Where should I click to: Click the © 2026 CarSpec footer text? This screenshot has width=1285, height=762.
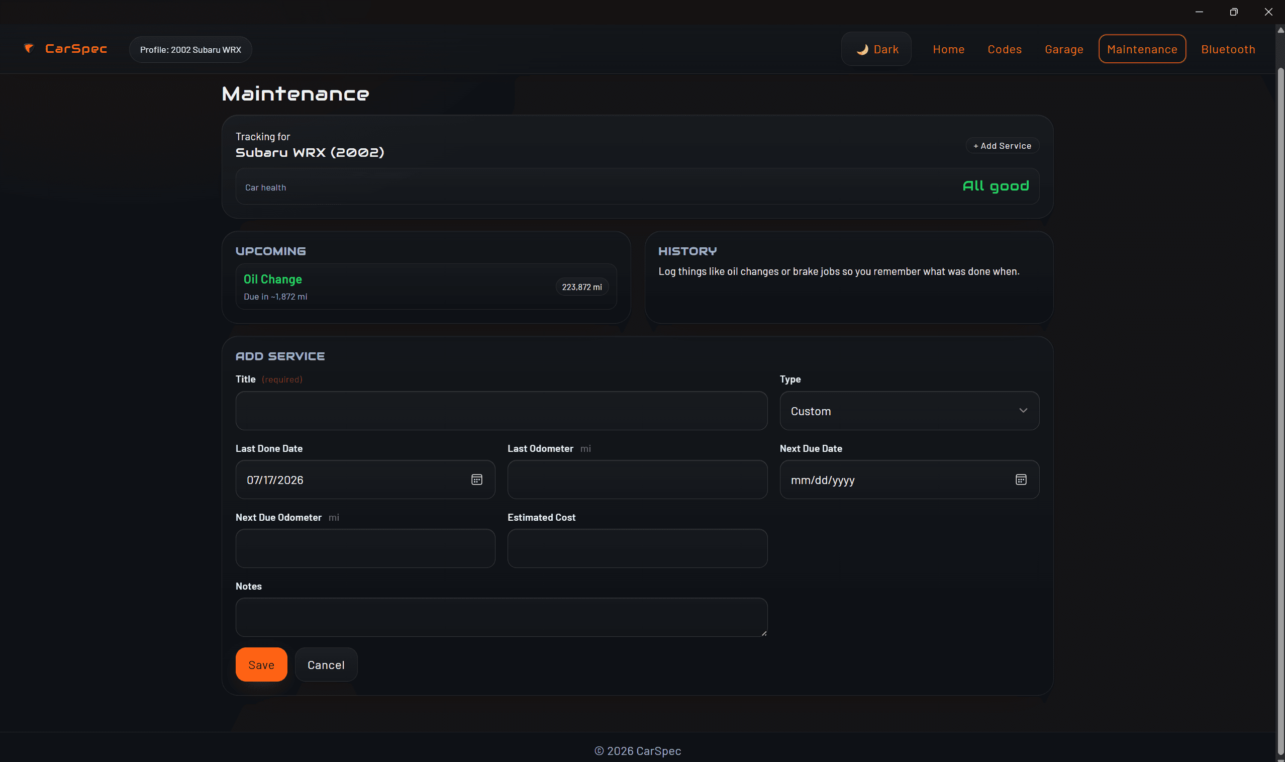(637, 751)
